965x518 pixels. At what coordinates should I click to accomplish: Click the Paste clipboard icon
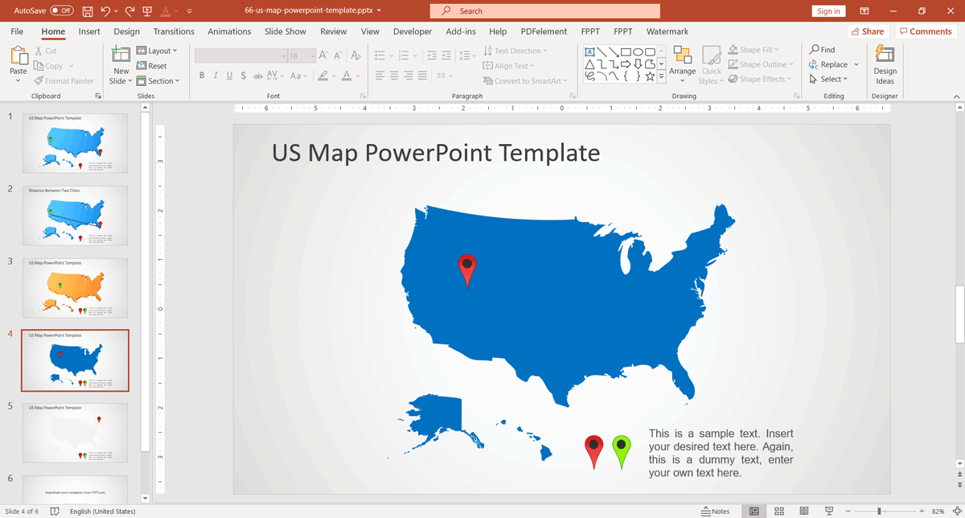coord(18,58)
